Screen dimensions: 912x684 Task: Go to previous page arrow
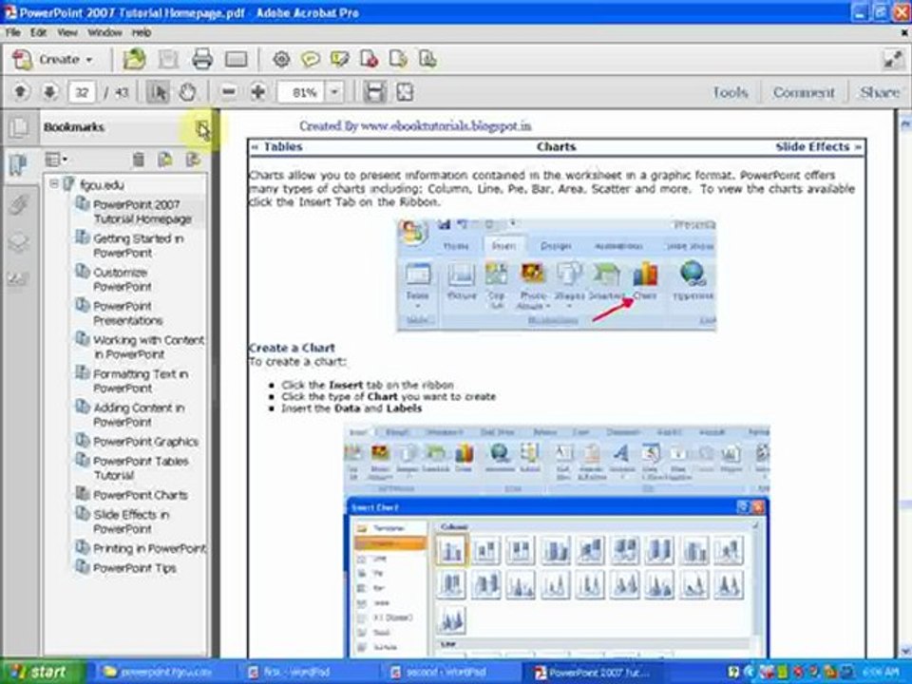[x=20, y=92]
